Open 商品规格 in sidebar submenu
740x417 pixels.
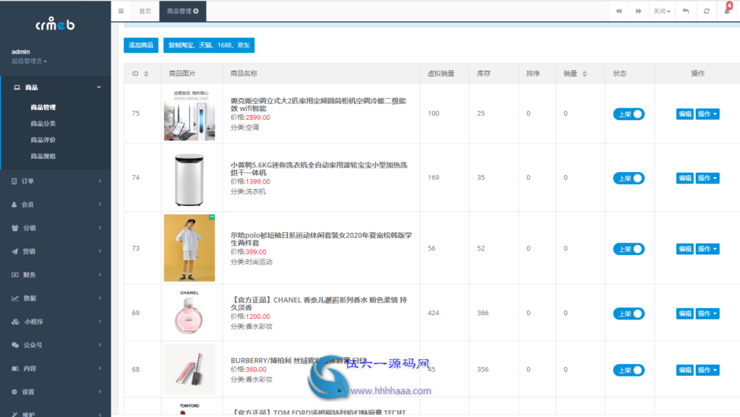(43, 156)
